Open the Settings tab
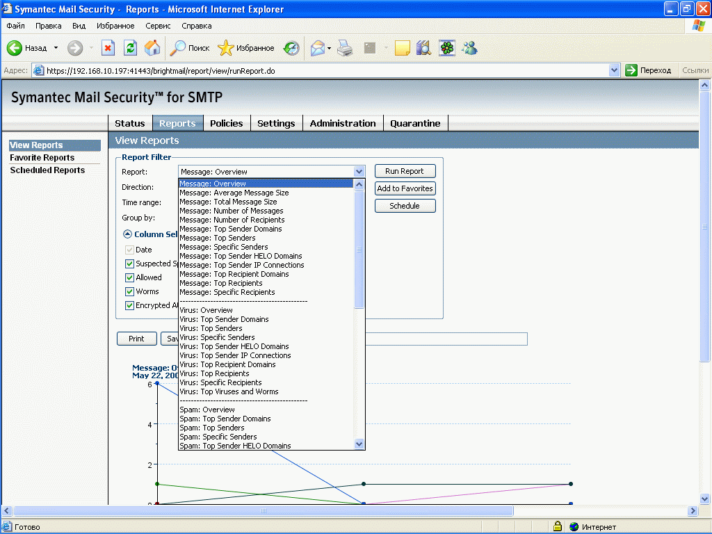 click(x=276, y=123)
